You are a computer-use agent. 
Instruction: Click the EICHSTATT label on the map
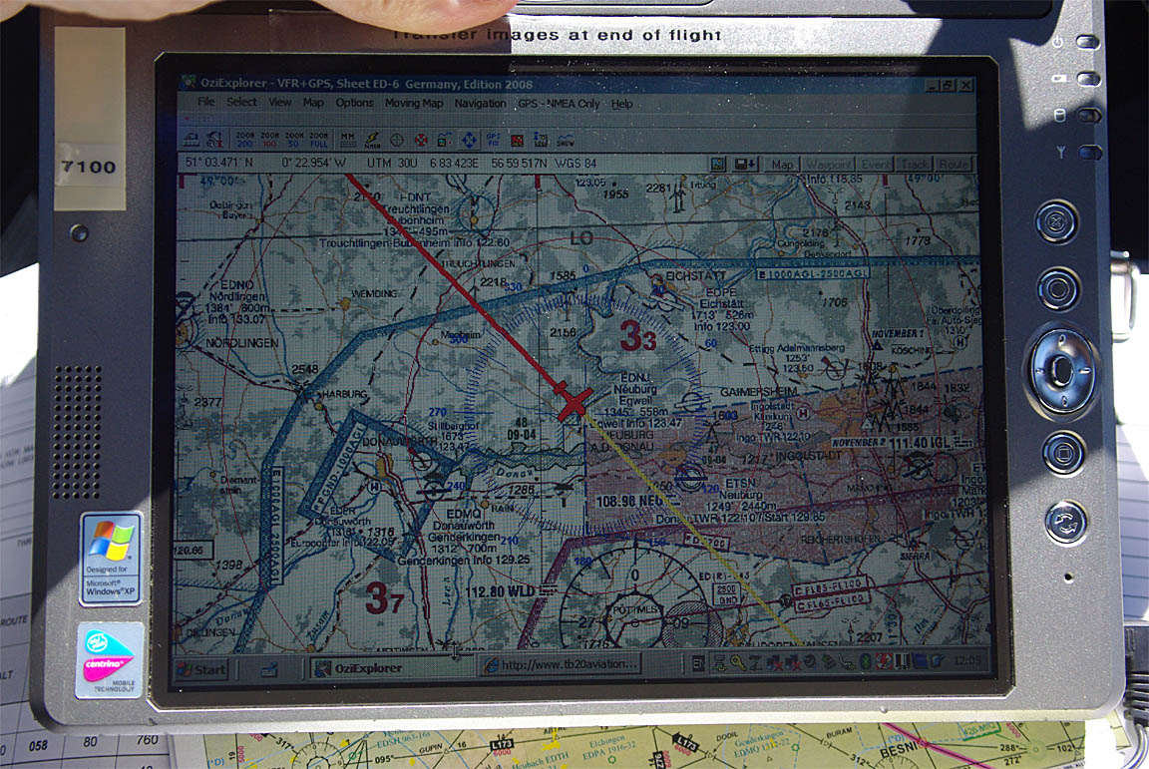click(x=694, y=276)
